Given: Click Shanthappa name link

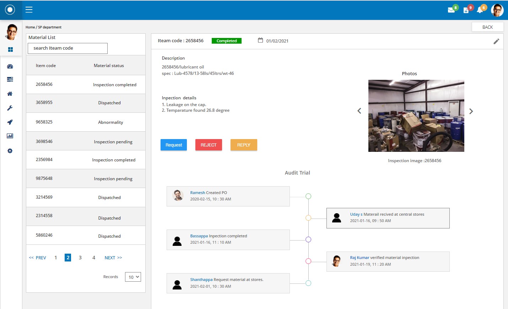Looking at the screenshot, I should coord(201,280).
